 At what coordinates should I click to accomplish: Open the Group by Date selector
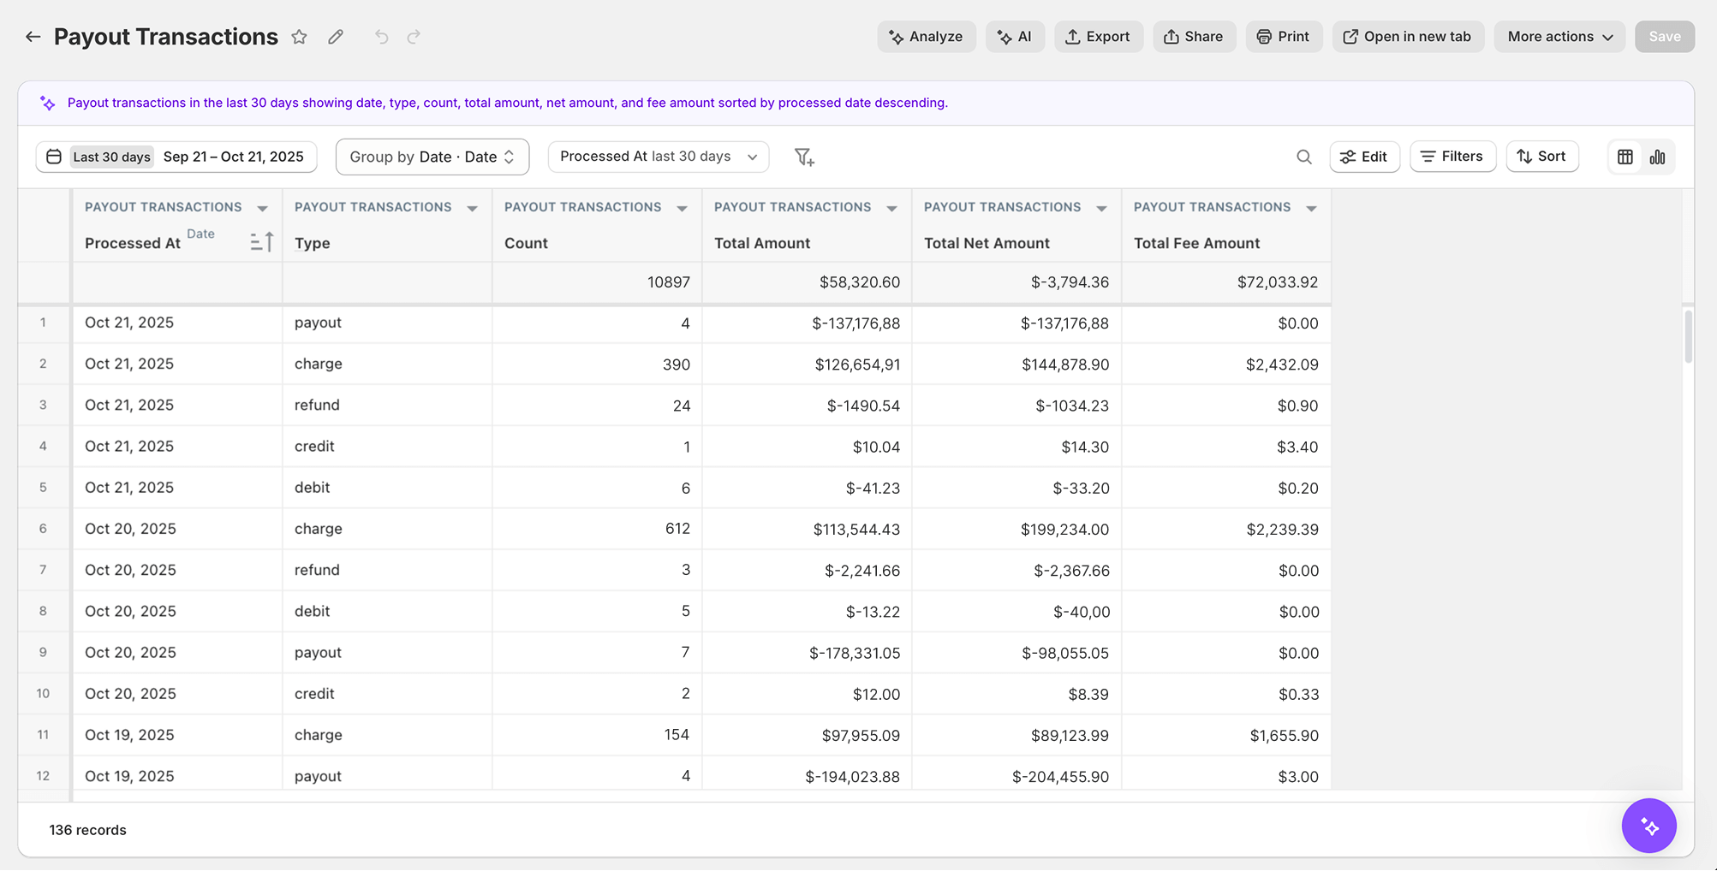click(432, 157)
